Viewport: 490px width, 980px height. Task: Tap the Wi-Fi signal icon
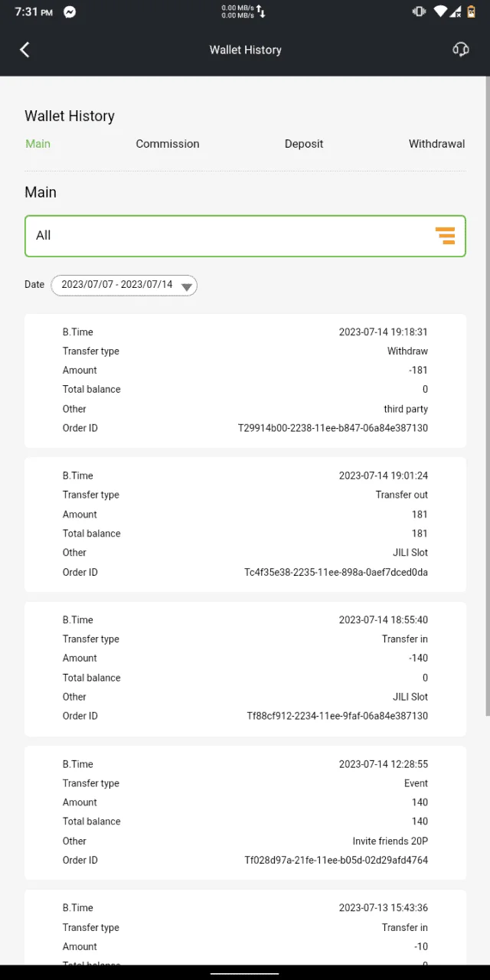point(439,12)
